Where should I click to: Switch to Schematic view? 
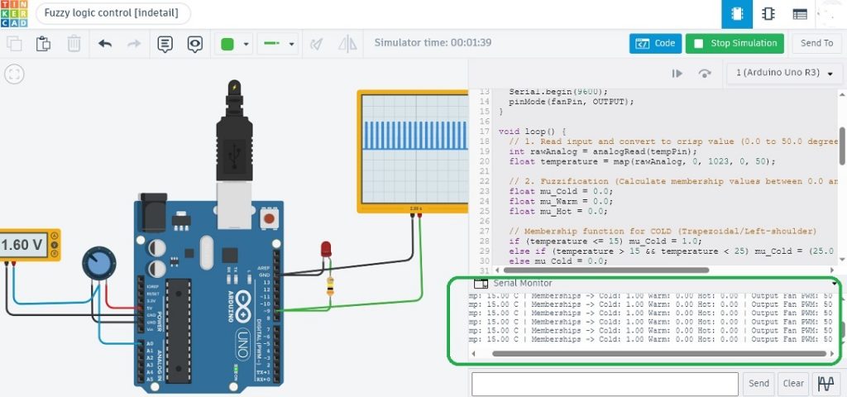click(x=768, y=15)
